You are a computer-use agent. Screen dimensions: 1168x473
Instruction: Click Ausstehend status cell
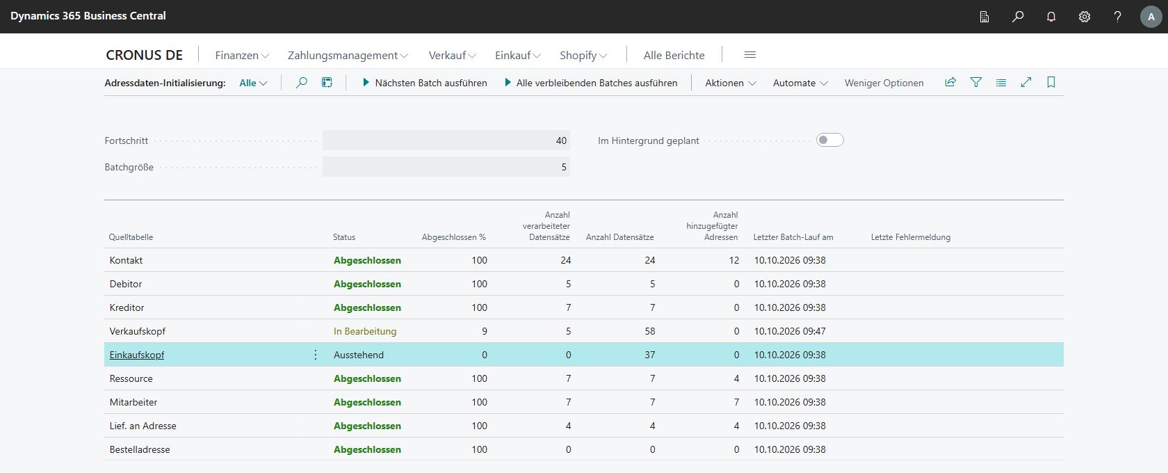(359, 355)
